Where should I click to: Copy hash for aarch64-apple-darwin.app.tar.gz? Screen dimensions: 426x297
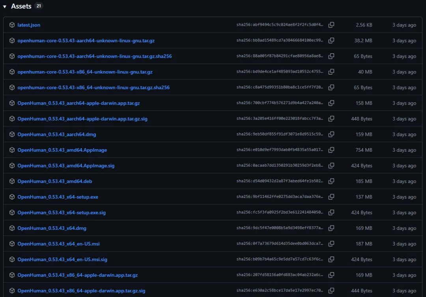tap(331, 103)
